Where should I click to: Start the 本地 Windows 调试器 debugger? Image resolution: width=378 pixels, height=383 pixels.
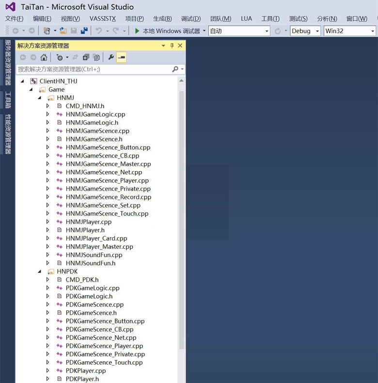[167, 31]
